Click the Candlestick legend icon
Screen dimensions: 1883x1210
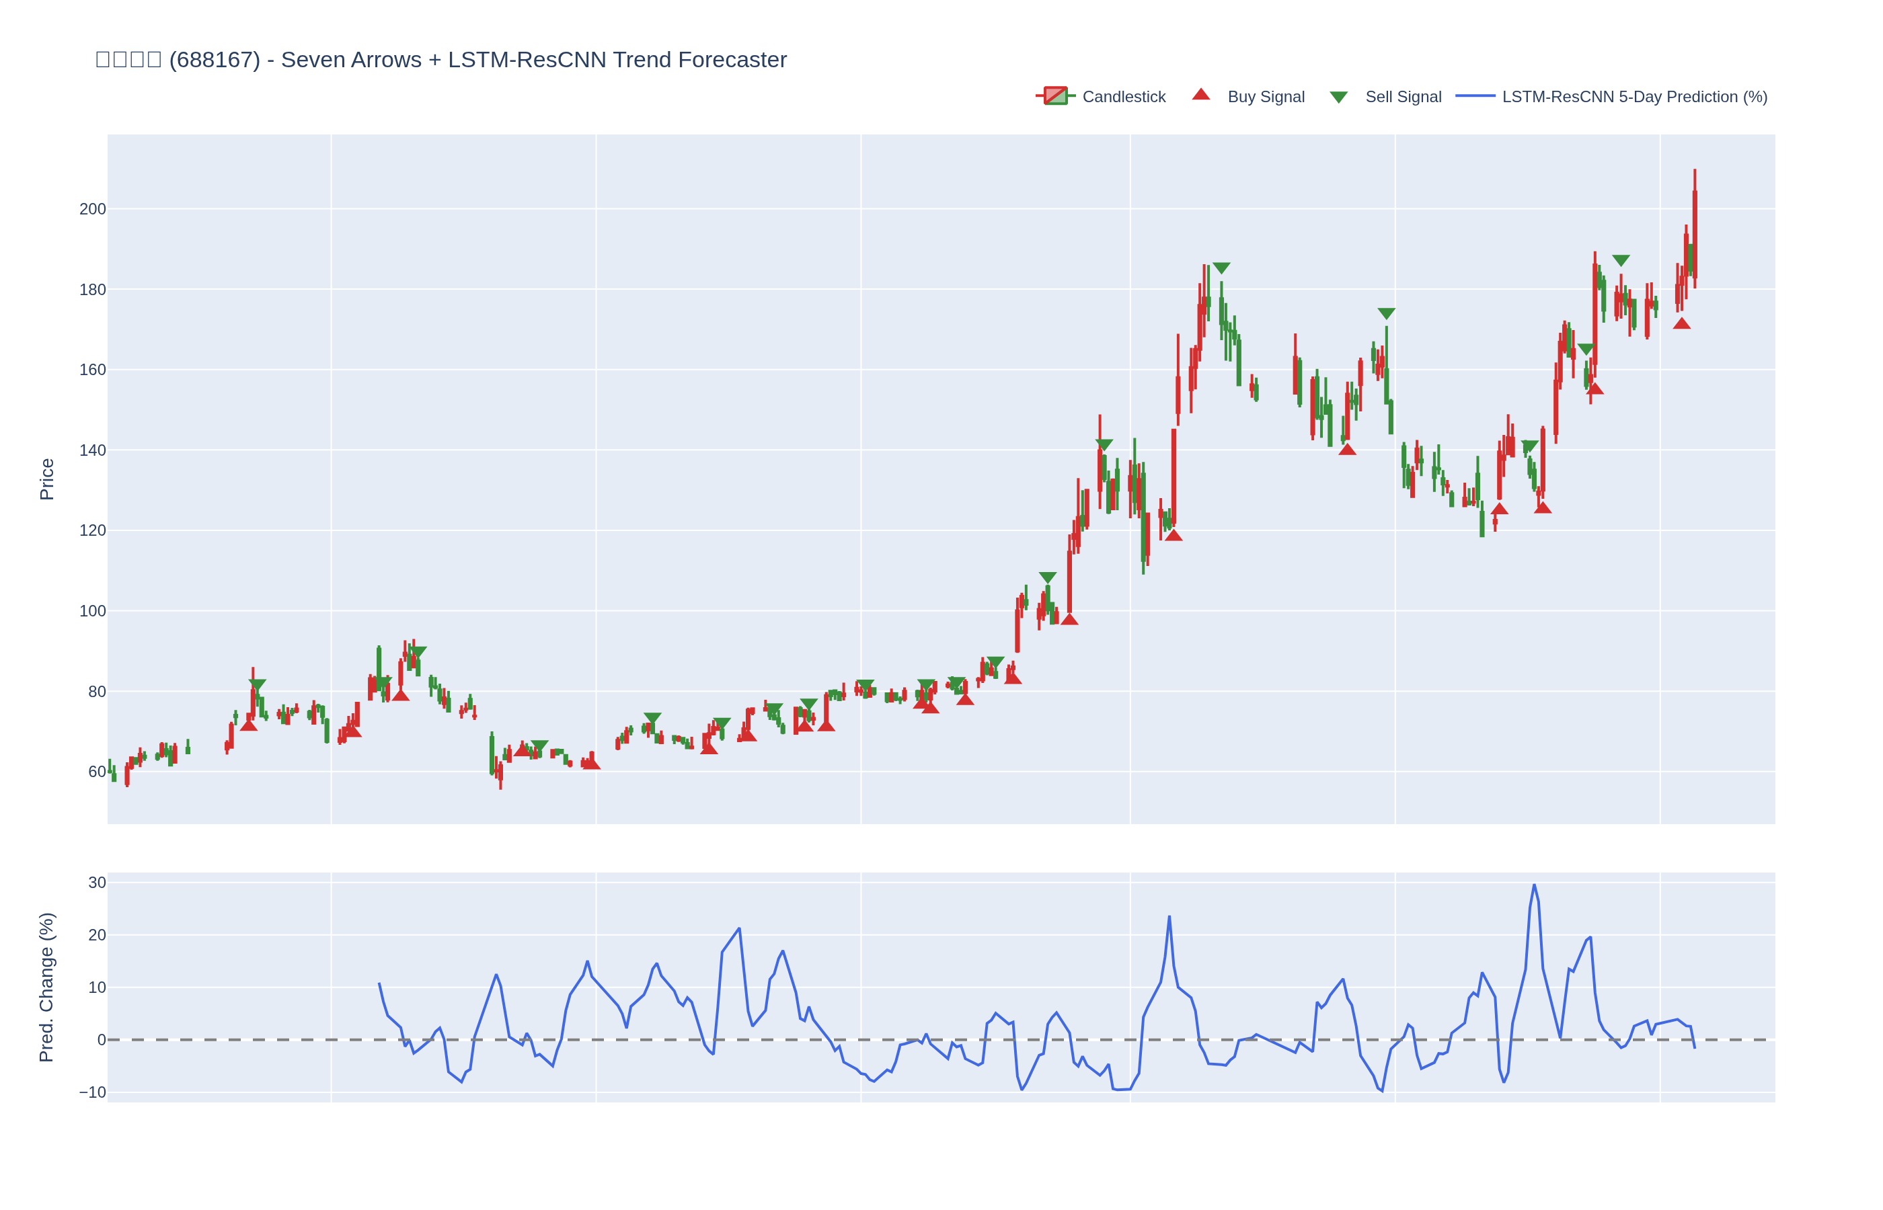pos(1054,96)
